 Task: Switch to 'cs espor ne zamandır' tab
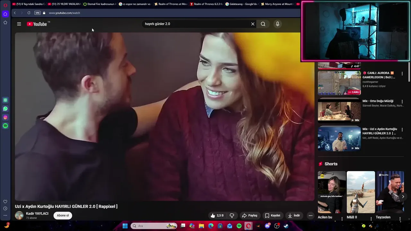click(135, 4)
